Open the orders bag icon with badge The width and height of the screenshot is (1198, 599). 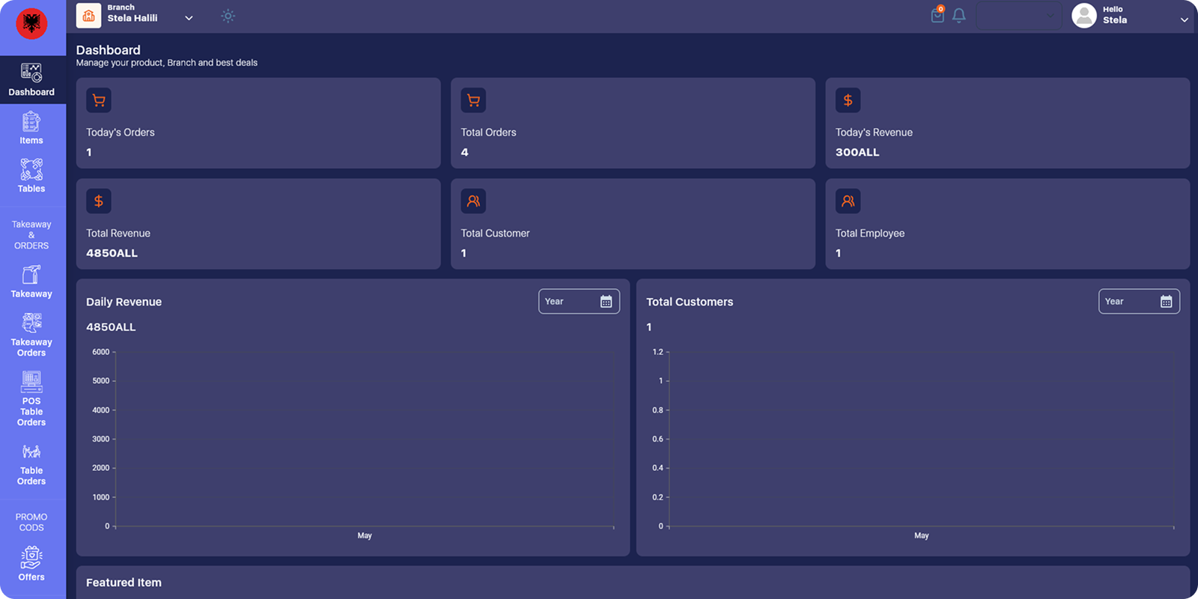pyautogui.click(x=937, y=15)
